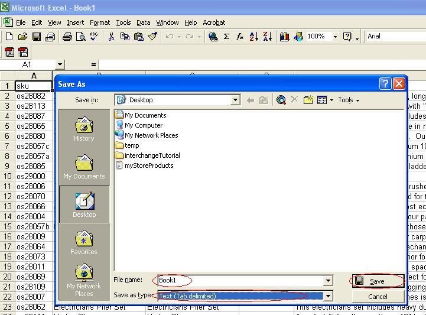This screenshot has width=426, height=315.
Task: Click the Excel document icon beside File menu
Action: 8,22
